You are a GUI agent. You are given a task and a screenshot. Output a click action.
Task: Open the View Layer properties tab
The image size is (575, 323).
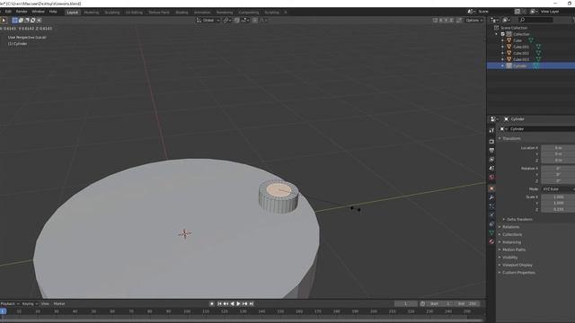(x=491, y=160)
